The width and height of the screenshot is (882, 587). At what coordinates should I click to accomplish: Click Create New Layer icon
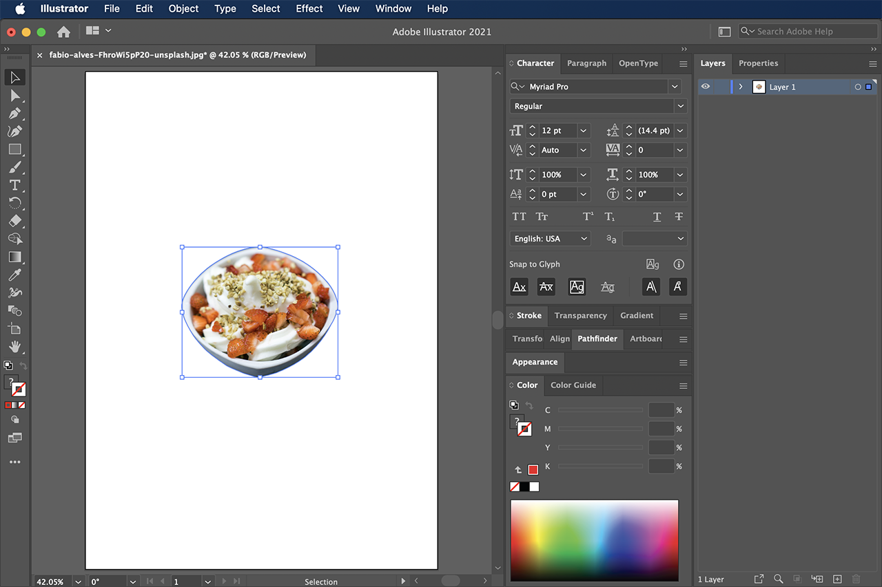tap(838, 579)
